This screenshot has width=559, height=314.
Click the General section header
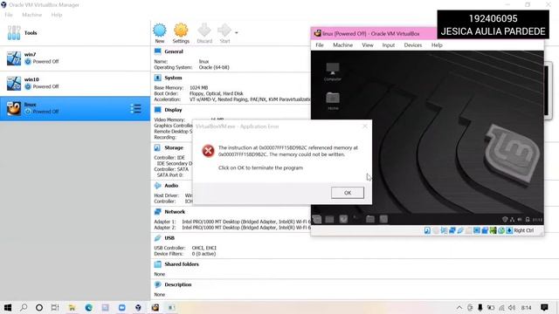pyautogui.click(x=174, y=51)
